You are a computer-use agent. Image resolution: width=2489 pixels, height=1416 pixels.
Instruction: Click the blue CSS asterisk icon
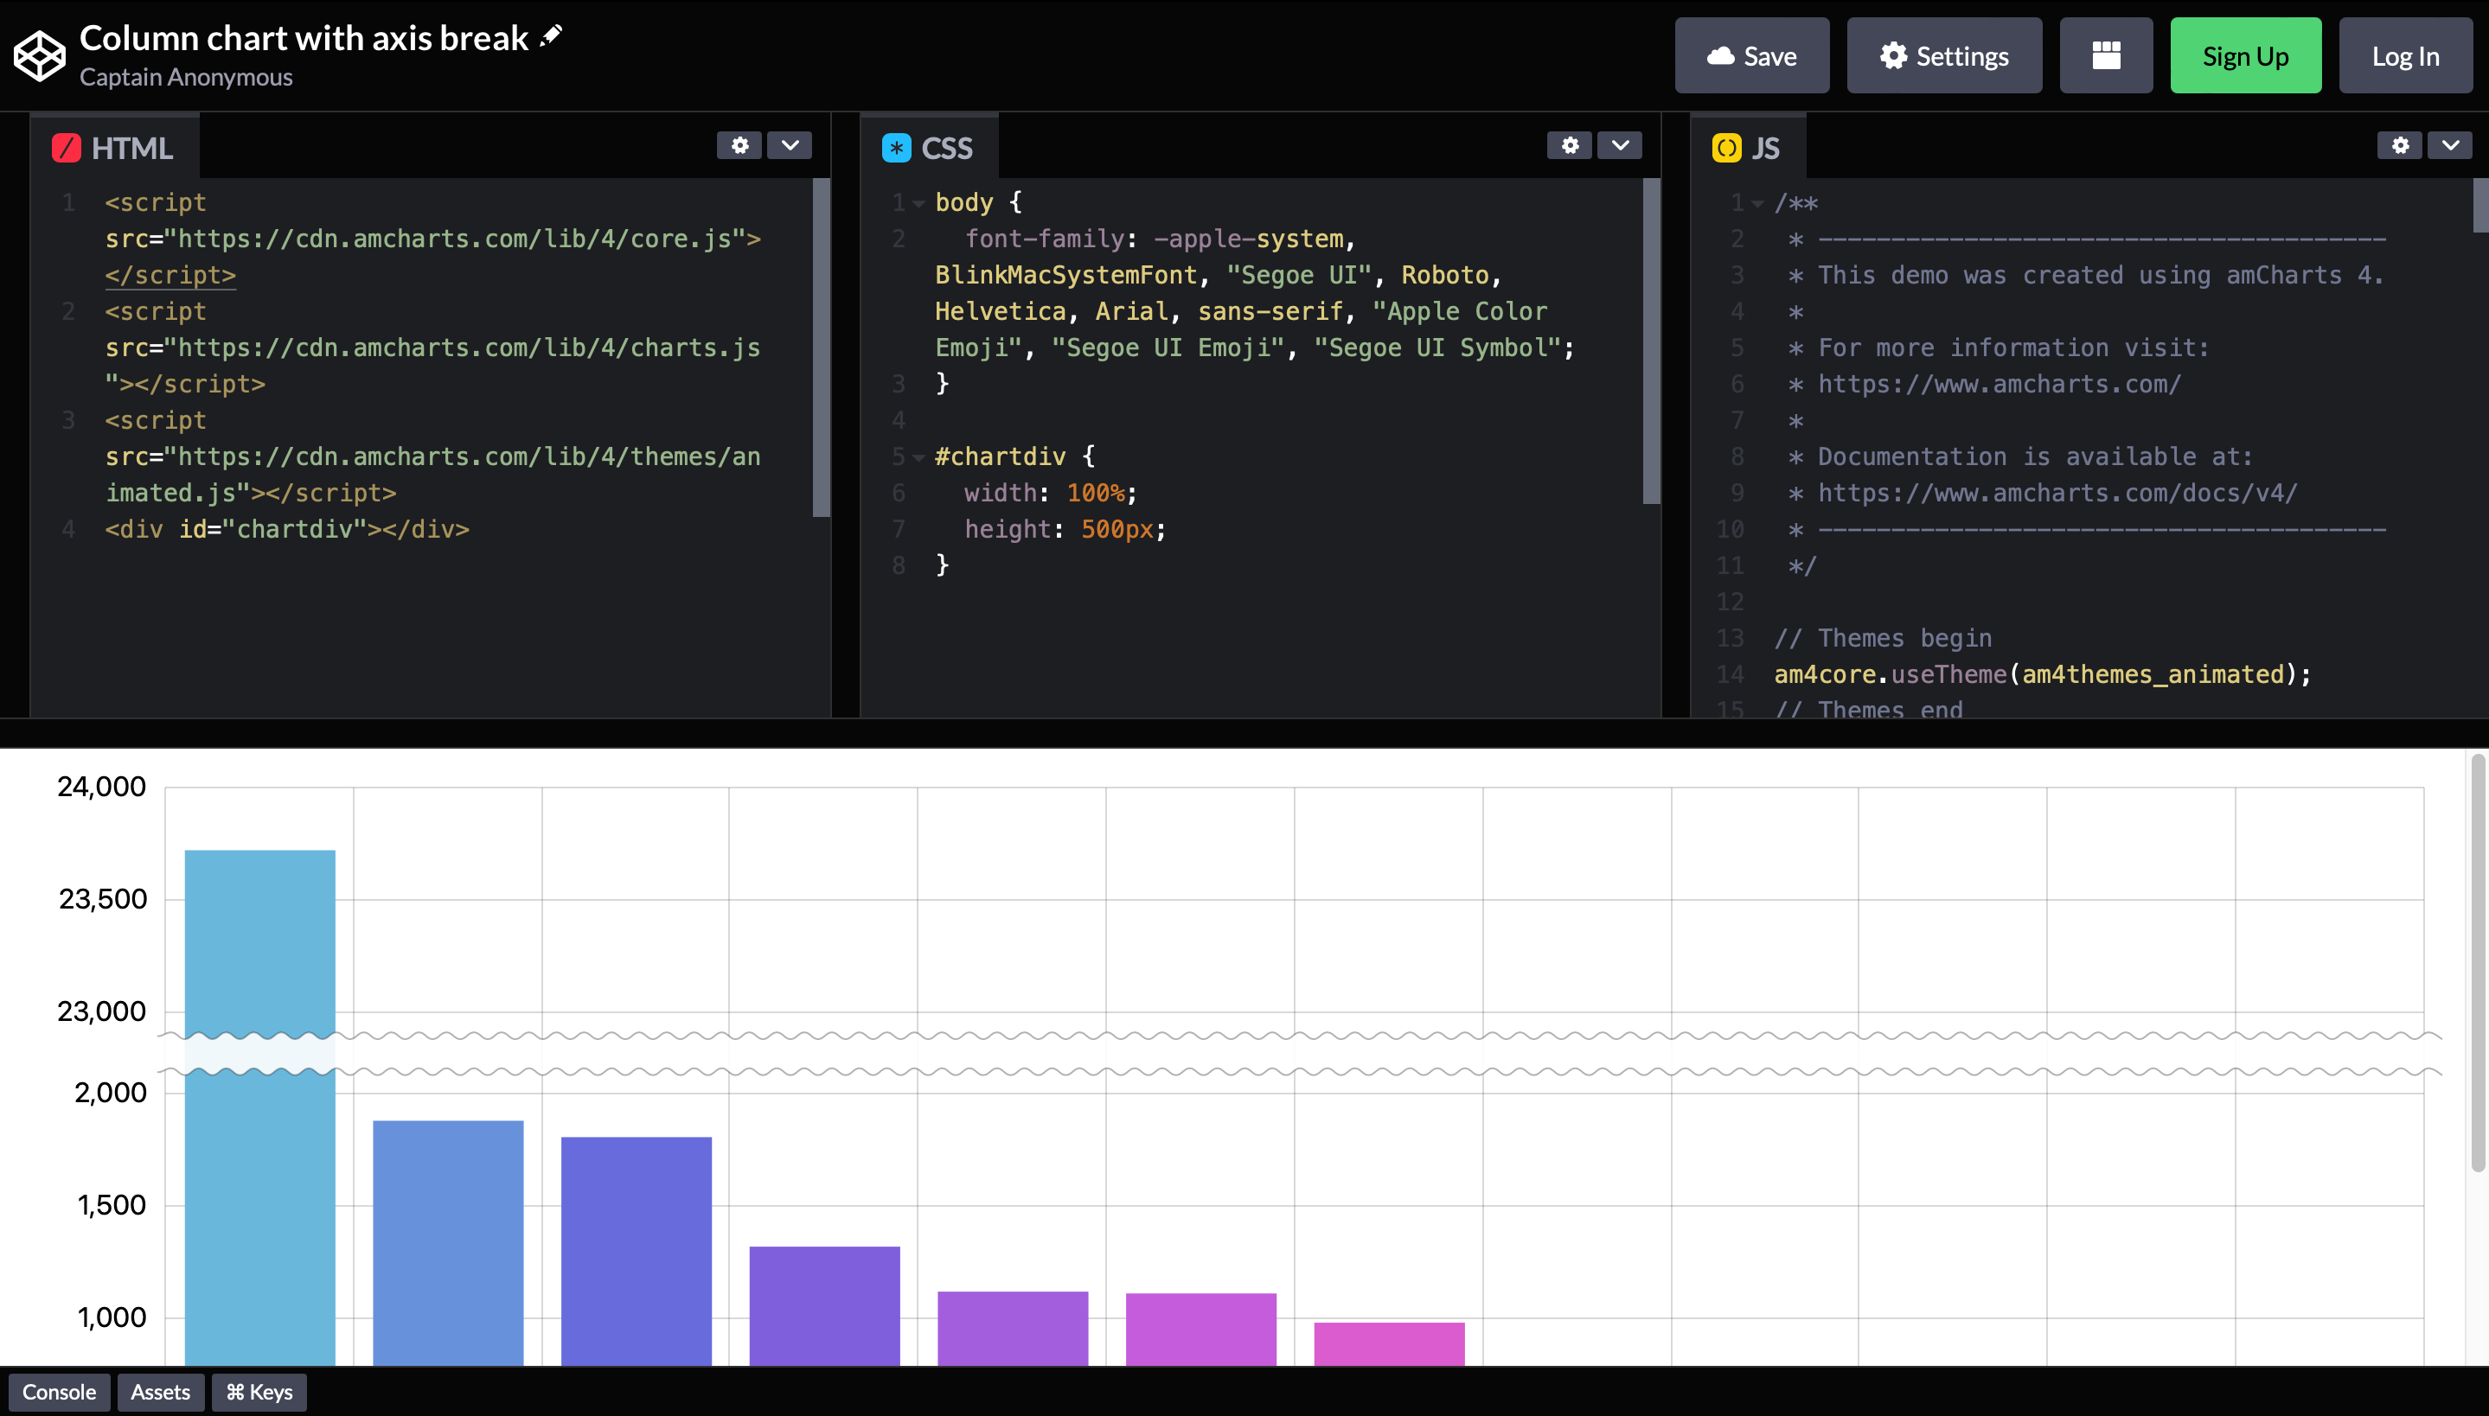click(896, 148)
